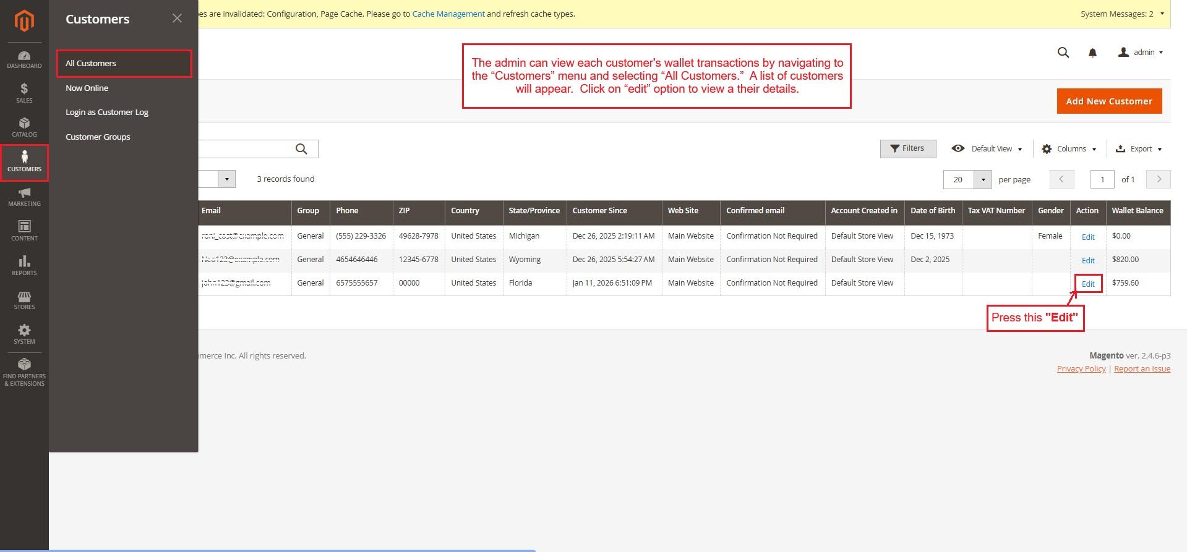
Task: Open the Stores storefront icon
Action: (24, 300)
